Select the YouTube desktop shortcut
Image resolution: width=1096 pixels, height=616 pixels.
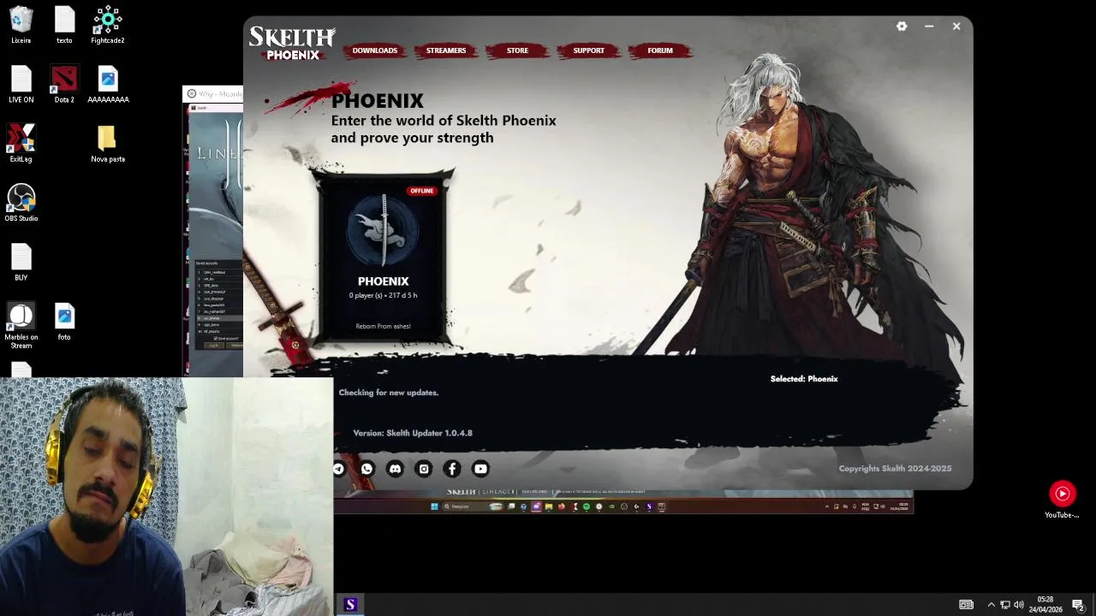click(x=1063, y=500)
